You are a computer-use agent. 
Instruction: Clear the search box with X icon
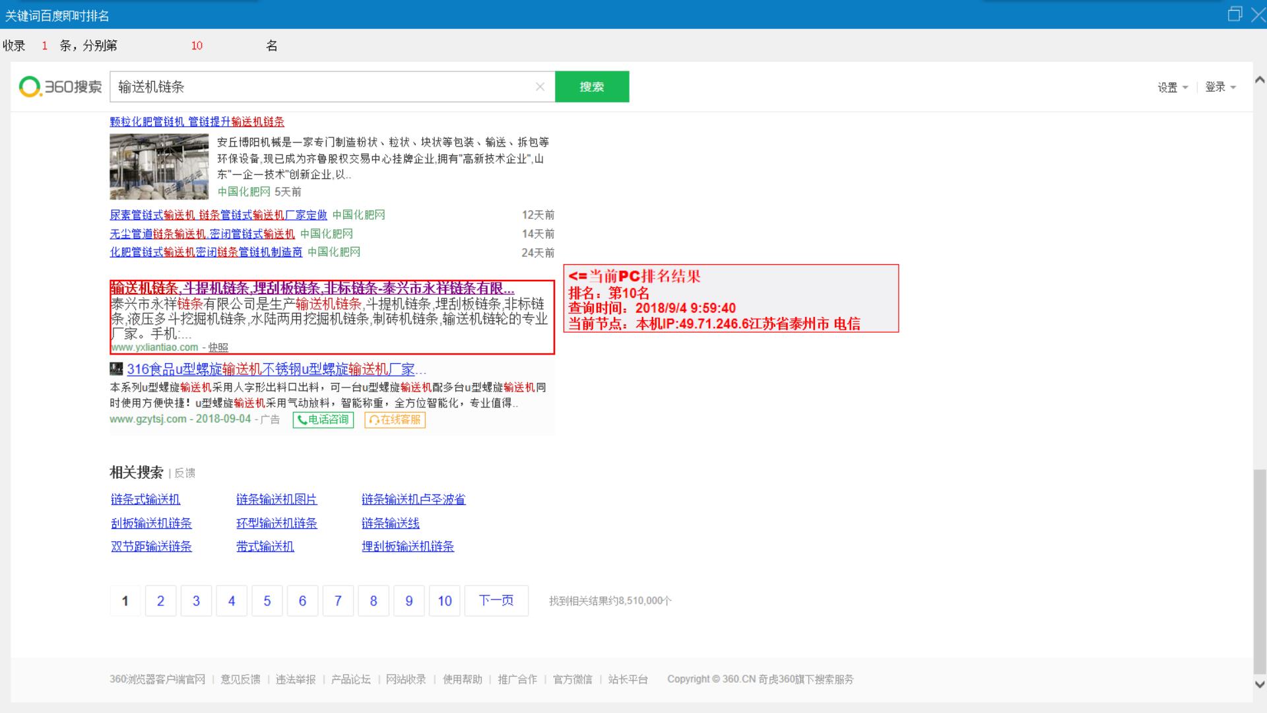pyautogui.click(x=540, y=86)
